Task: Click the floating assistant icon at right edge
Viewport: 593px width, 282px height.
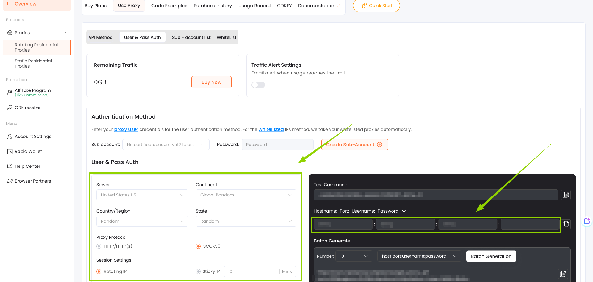Action: 587,221
